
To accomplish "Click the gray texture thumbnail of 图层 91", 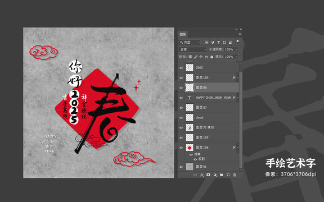I will pyautogui.click(x=190, y=167).
